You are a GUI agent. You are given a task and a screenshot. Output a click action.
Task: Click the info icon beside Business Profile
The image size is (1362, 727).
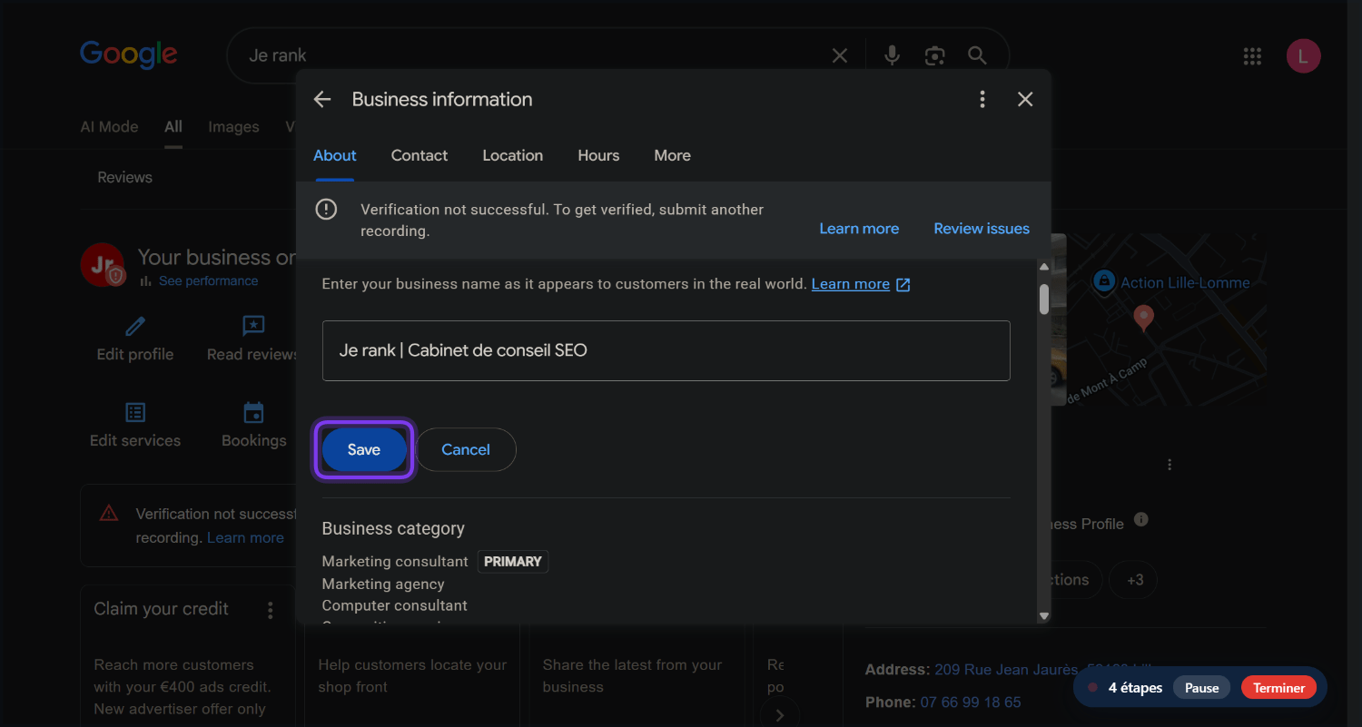pyautogui.click(x=1141, y=520)
